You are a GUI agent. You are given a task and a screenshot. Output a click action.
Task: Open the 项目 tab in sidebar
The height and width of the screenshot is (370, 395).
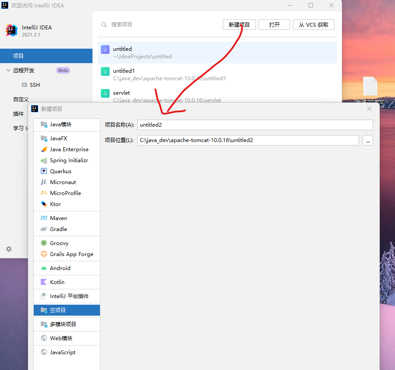click(46, 56)
